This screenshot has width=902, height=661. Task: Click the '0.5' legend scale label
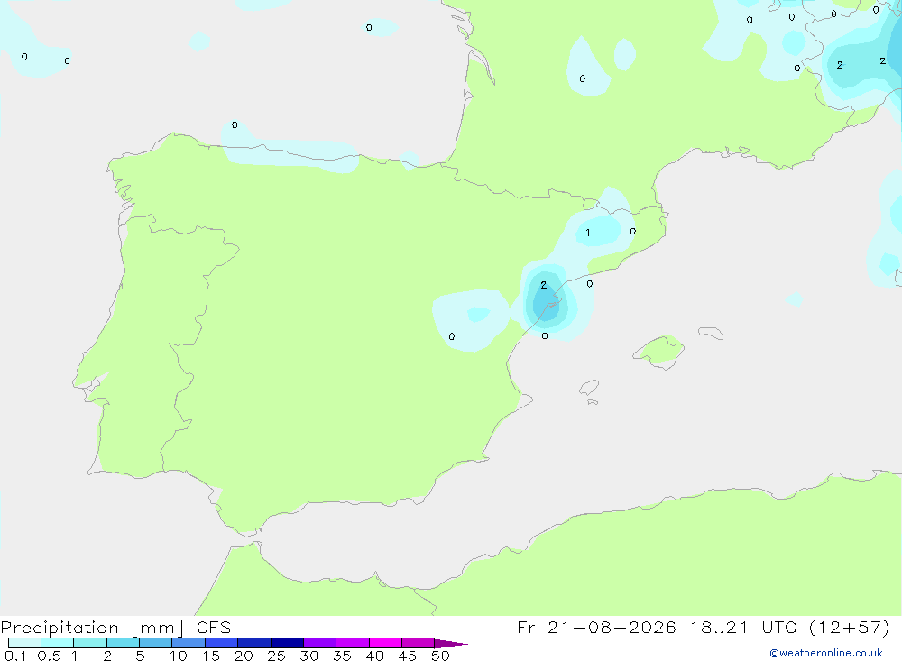pyautogui.click(x=49, y=656)
